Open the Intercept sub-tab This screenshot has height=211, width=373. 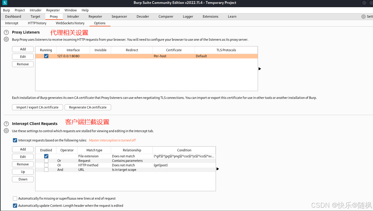pos(11,23)
